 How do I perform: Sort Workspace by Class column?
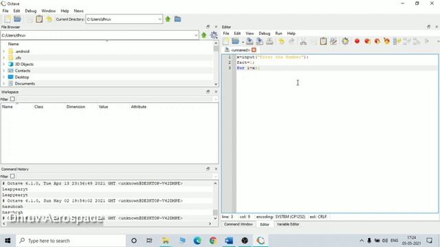click(38, 107)
